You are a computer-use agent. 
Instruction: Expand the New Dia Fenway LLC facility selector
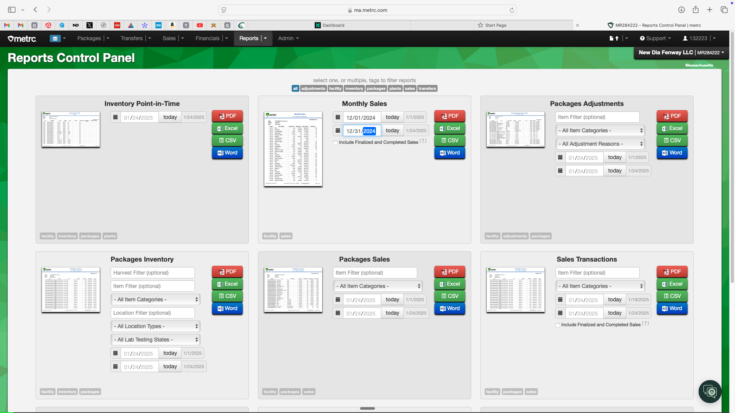click(681, 52)
